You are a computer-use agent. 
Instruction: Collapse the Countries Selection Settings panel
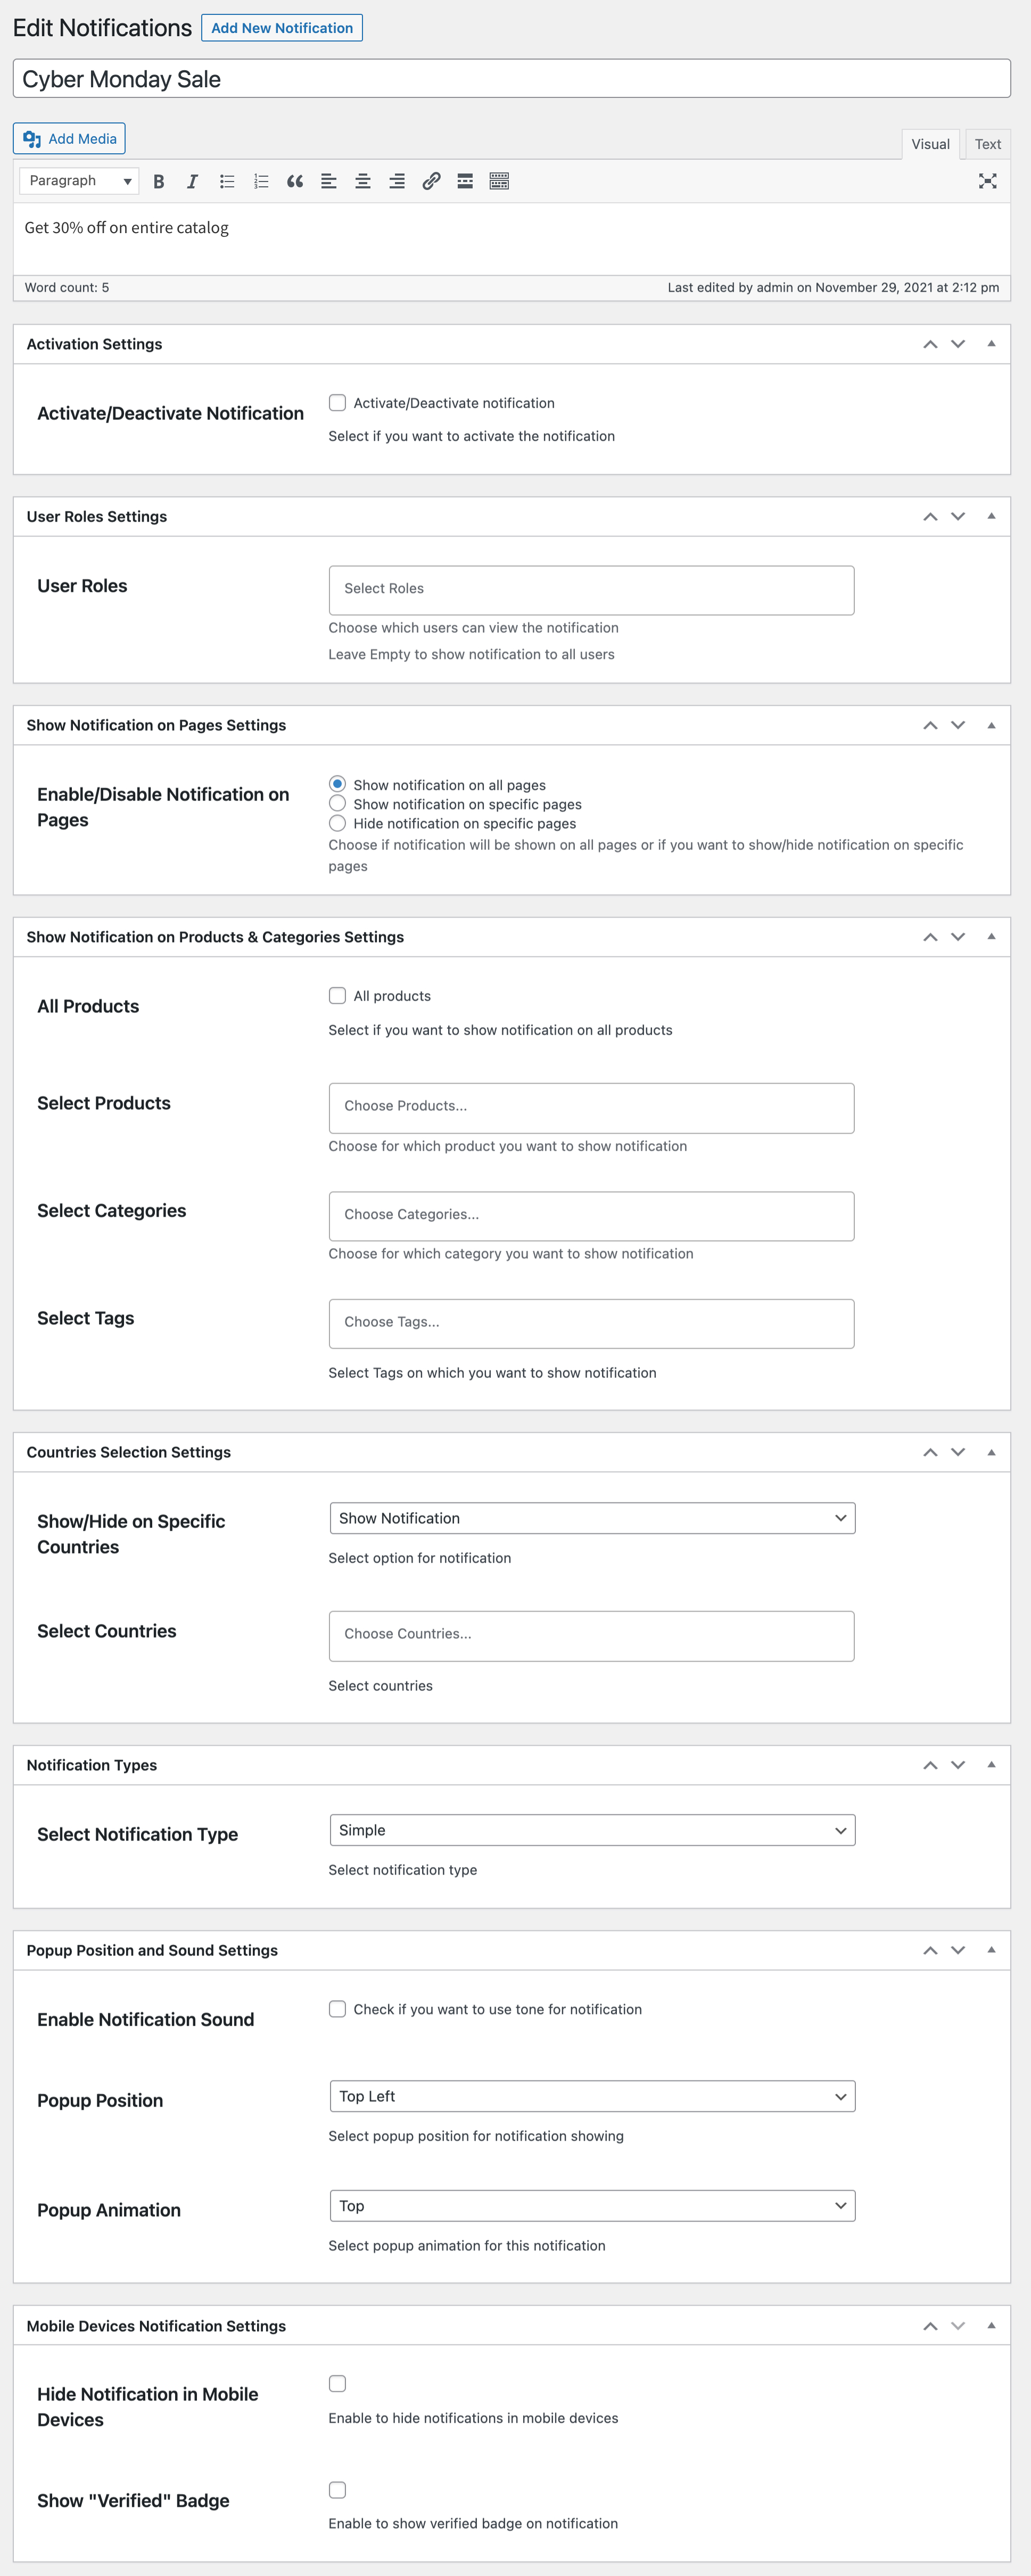991,1452
